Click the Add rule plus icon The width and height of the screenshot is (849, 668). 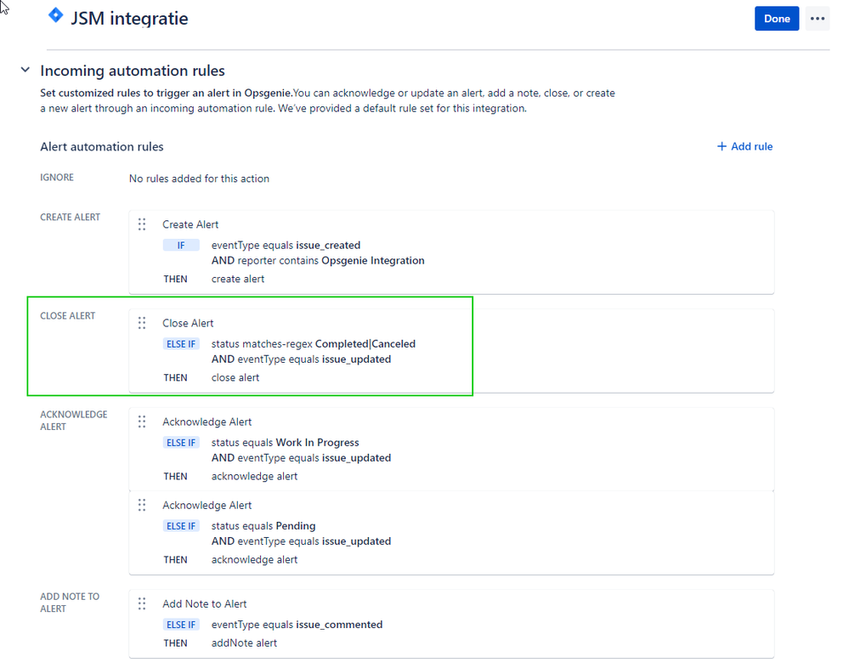click(x=722, y=146)
